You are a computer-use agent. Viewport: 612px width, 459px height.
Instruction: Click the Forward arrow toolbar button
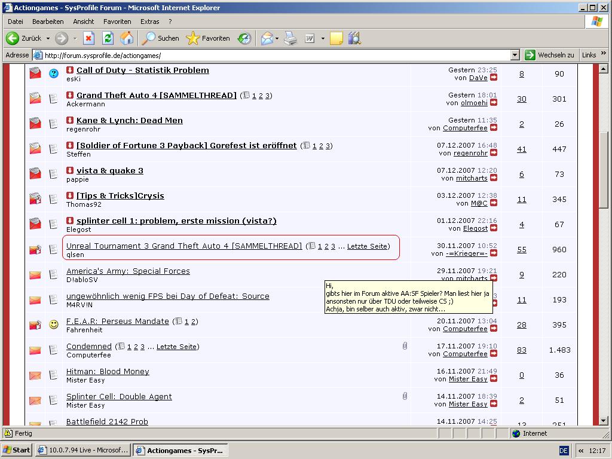pos(62,38)
